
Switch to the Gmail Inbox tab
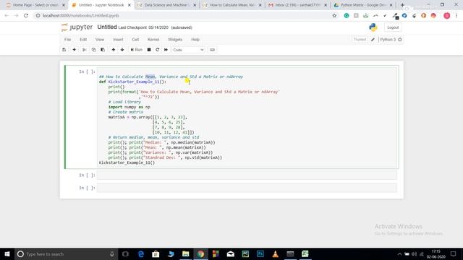click(x=297, y=5)
